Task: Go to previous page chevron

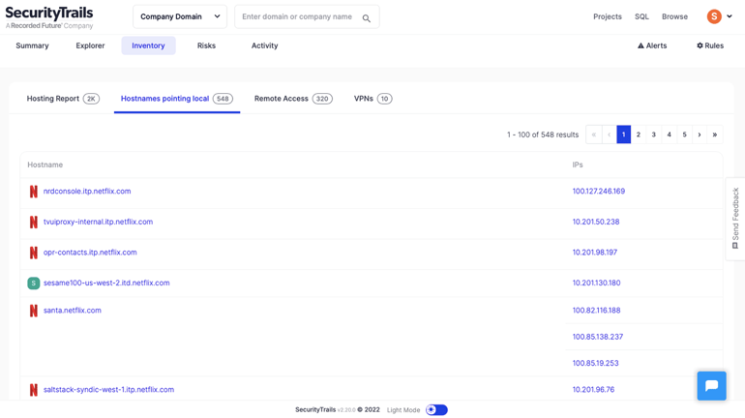Action: click(x=610, y=134)
